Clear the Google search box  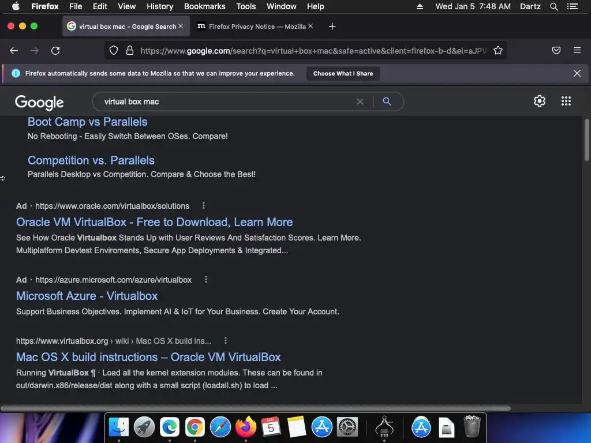point(360,102)
